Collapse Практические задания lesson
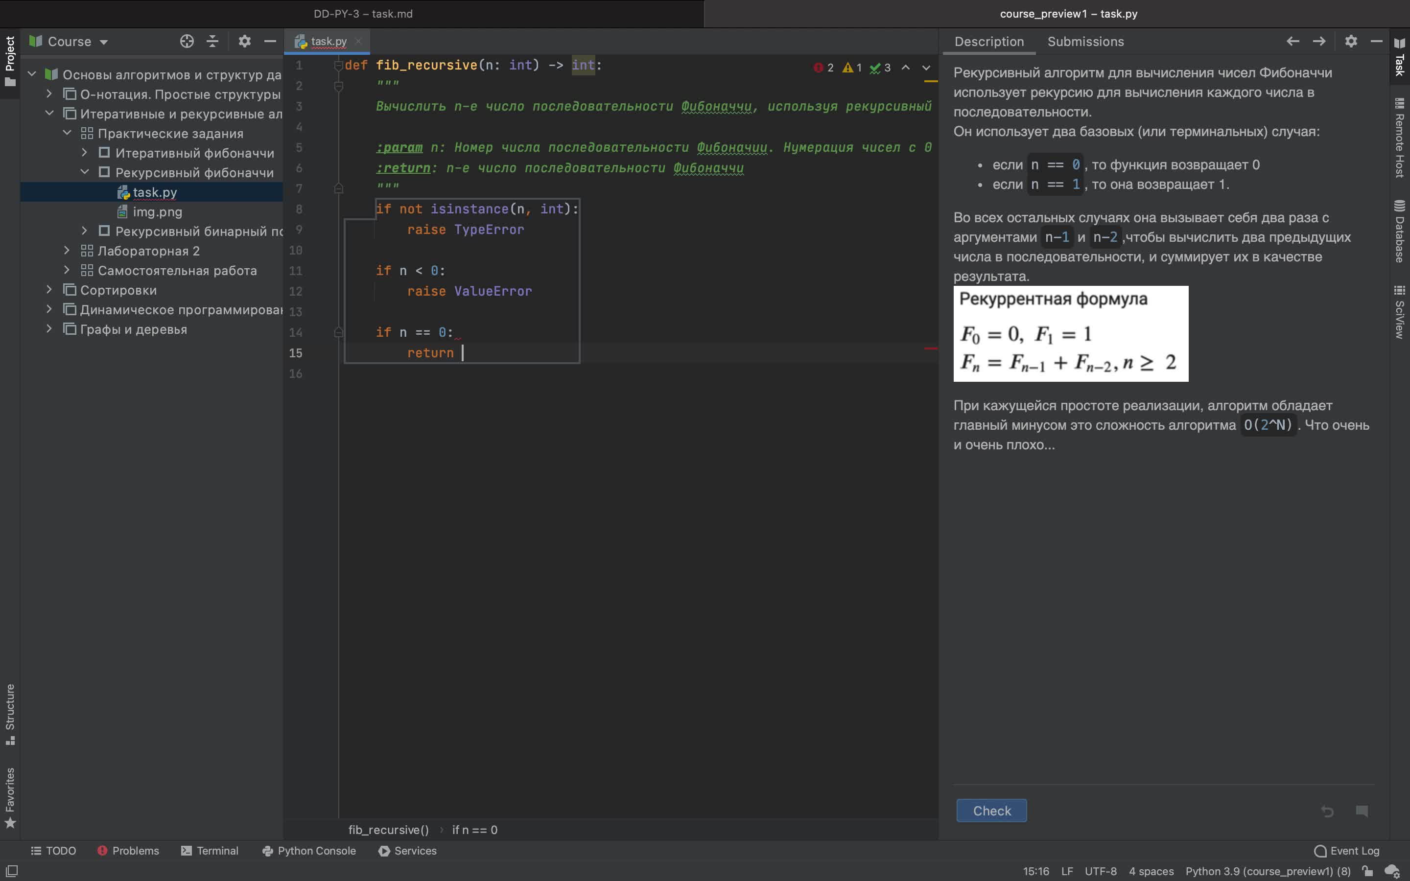The image size is (1410, 881). click(67, 133)
